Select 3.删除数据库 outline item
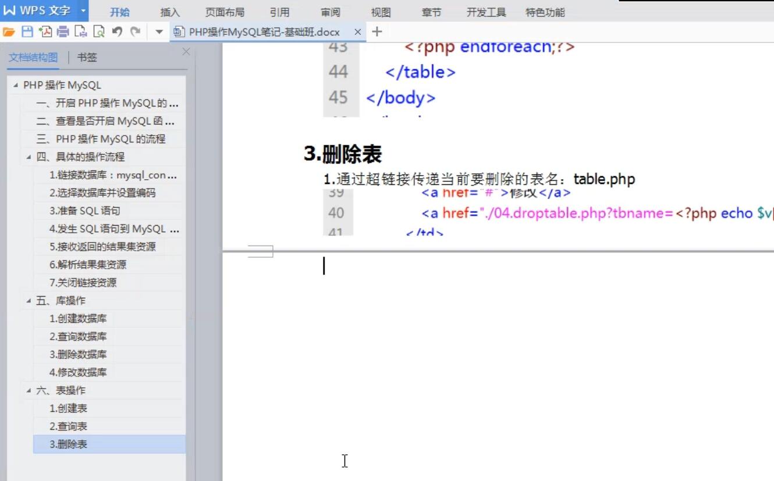 coord(78,355)
